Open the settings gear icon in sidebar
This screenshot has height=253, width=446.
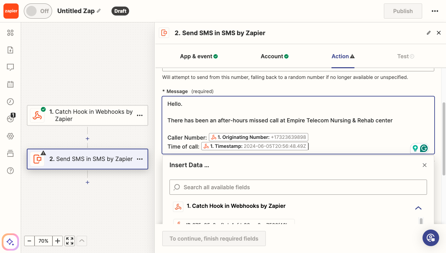click(10, 136)
